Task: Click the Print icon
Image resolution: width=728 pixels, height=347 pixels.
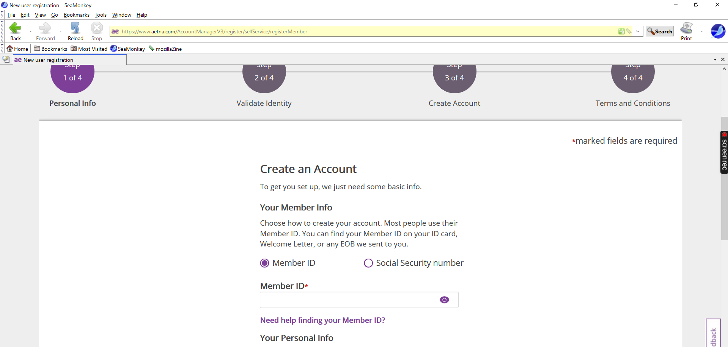Action: pyautogui.click(x=686, y=28)
